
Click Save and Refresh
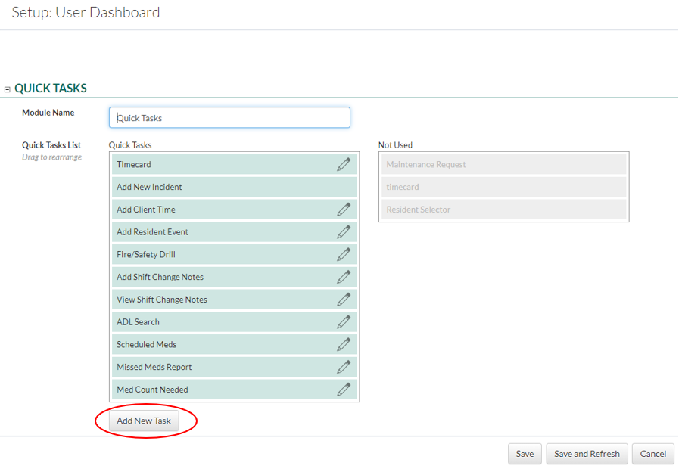coord(587,454)
